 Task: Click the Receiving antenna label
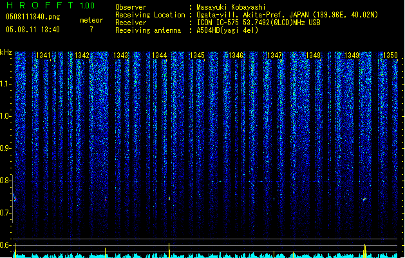click(x=148, y=30)
